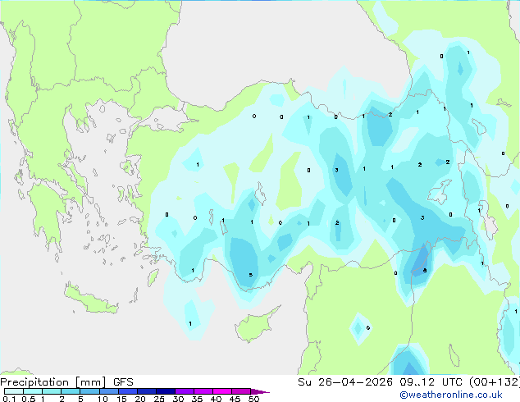This screenshot has width=520, height=402.
Task: Pick the 45–50 mm legend swatch
Action: pos(241,391)
